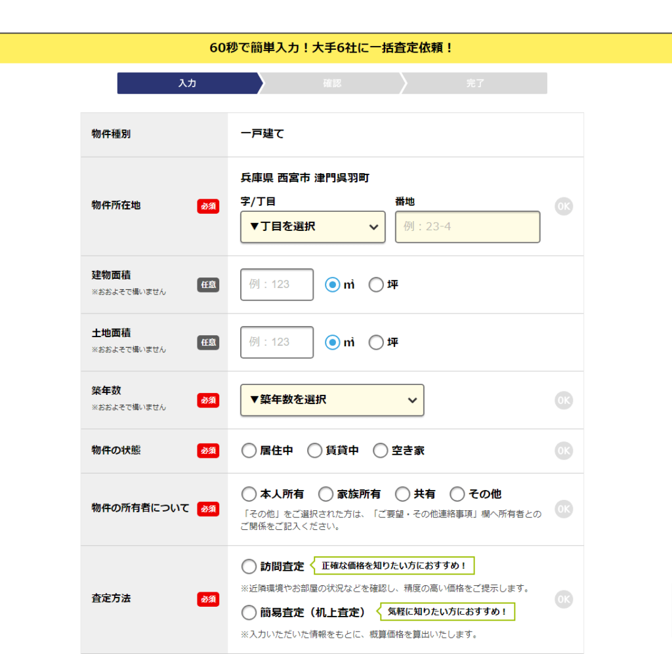The image size is (672, 654).
Task: Click the 必須 badge beside 物件所在地
Action: 208,206
